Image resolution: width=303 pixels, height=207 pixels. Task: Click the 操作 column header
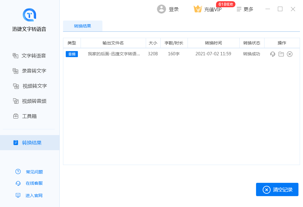click(282, 43)
